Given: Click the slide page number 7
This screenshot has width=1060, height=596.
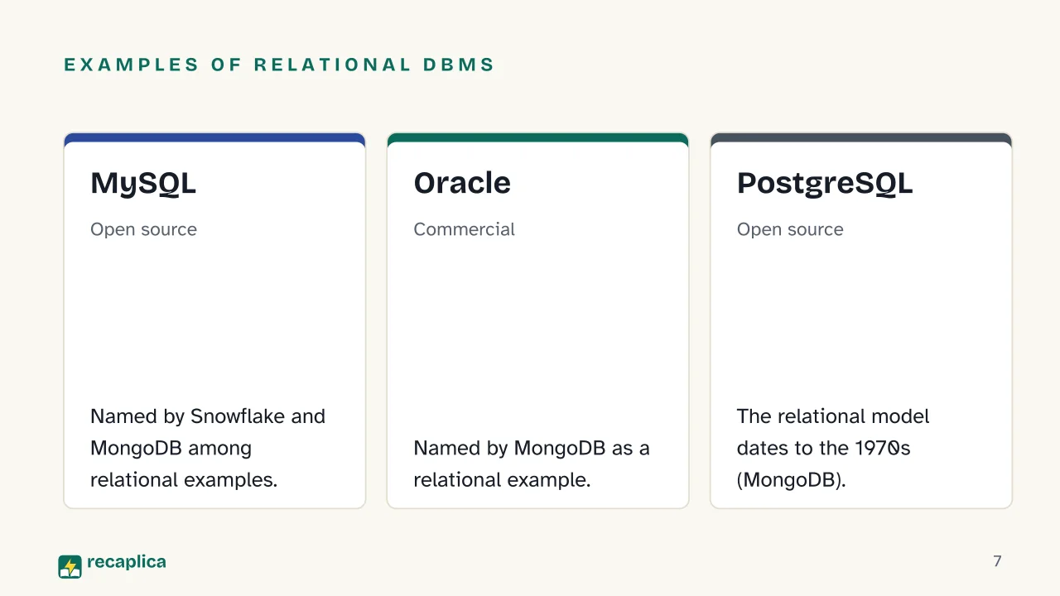Looking at the screenshot, I should tap(997, 561).
